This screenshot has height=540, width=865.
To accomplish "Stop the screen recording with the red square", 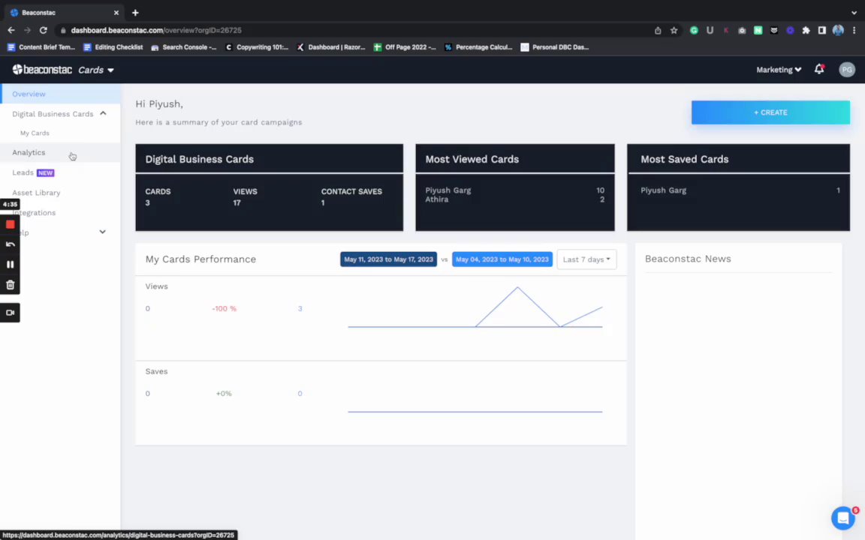I will pyautogui.click(x=10, y=224).
